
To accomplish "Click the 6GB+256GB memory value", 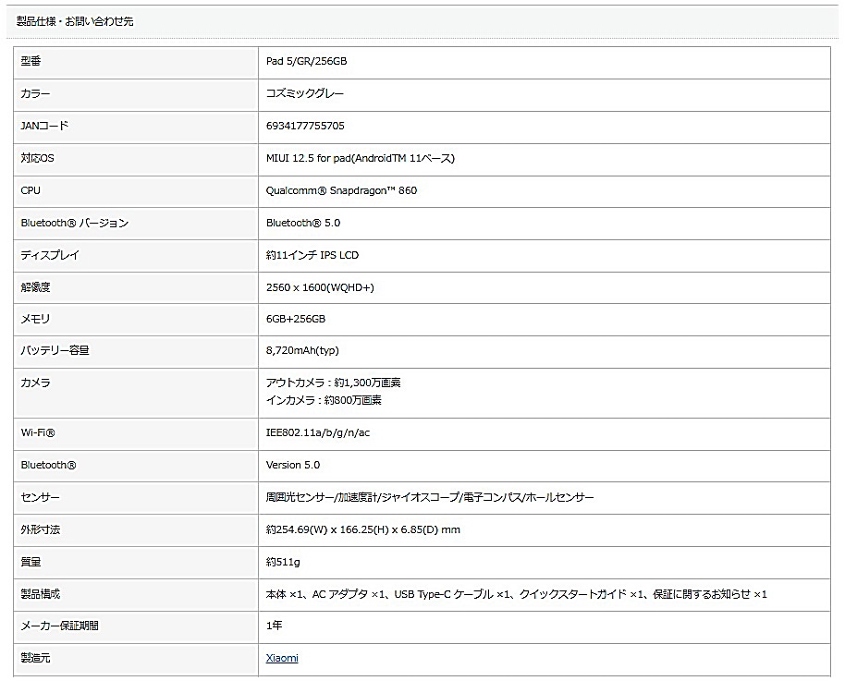I will pos(296,319).
